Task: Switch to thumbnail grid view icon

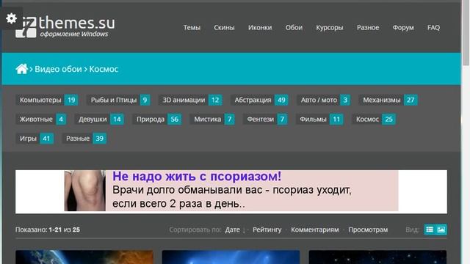Action: pyautogui.click(x=441, y=230)
